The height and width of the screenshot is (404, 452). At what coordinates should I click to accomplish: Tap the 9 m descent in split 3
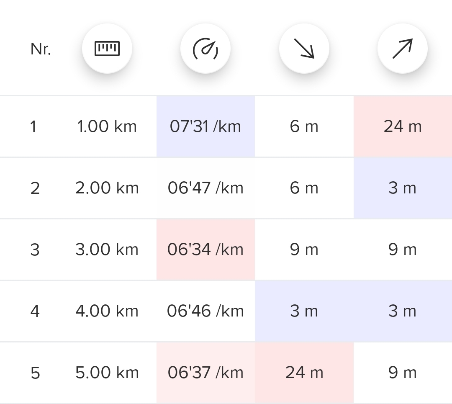click(304, 250)
